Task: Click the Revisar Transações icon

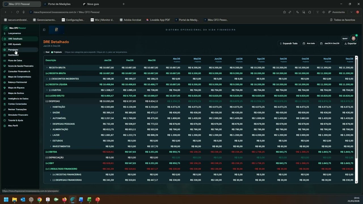Action: [5, 109]
